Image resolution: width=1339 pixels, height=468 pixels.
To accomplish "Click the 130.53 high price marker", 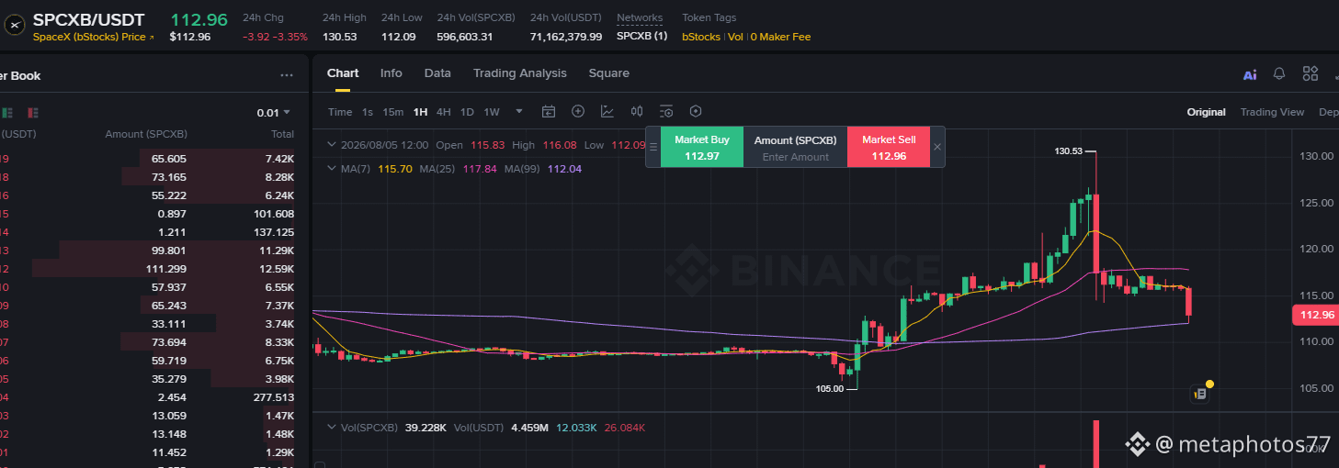I will coord(1069,150).
